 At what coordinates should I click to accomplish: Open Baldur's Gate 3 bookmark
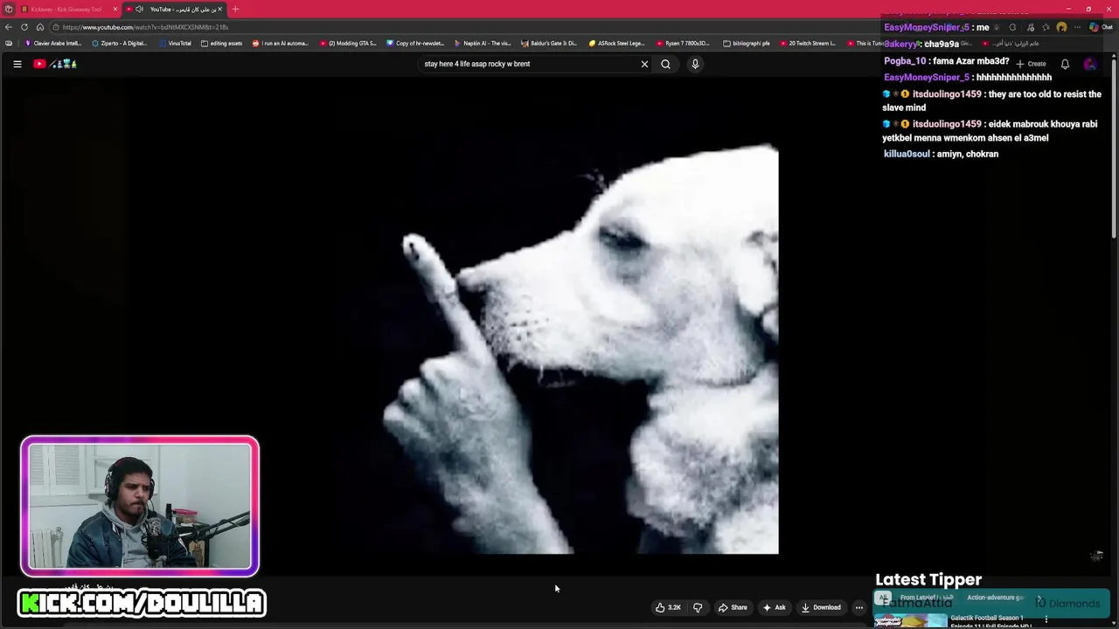click(x=550, y=43)
